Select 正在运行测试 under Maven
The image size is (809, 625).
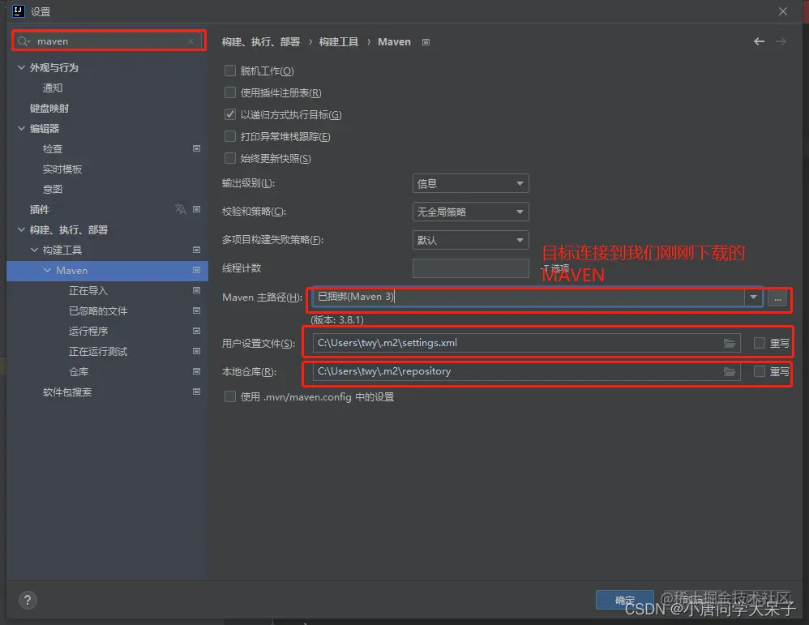point(98,352)
